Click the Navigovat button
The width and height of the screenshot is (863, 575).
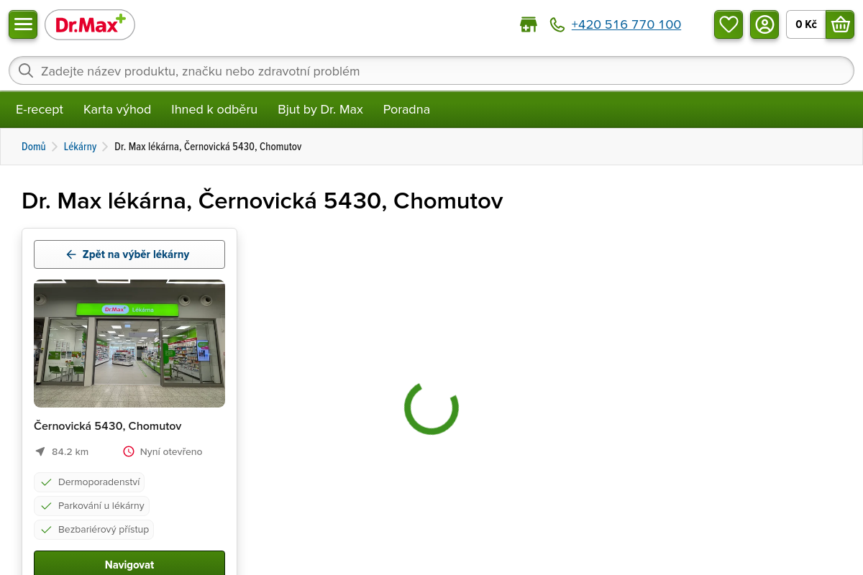[x=129, y=563]
